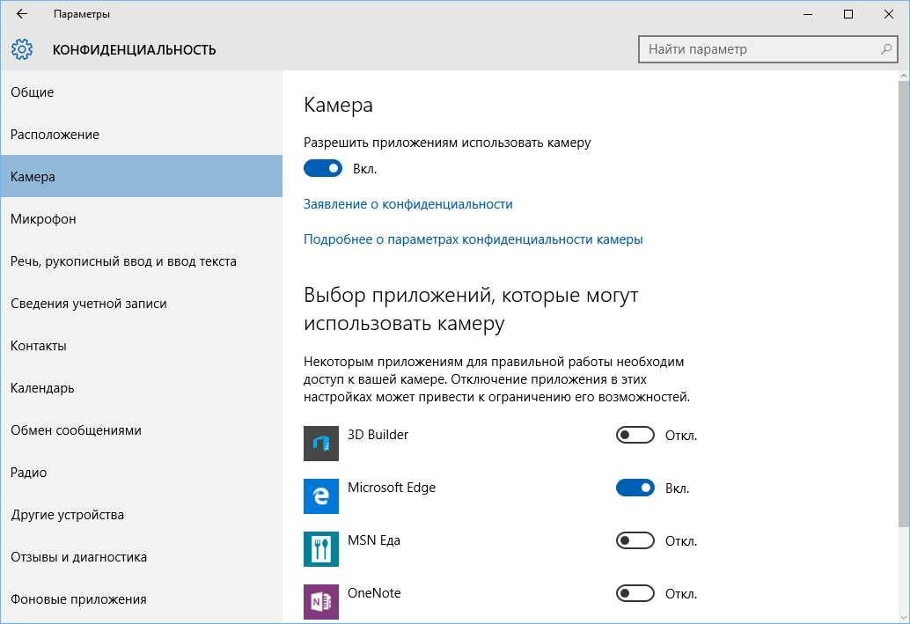
Task: Disable camera access for Microsoft Edge
Action: click(635, 487)
